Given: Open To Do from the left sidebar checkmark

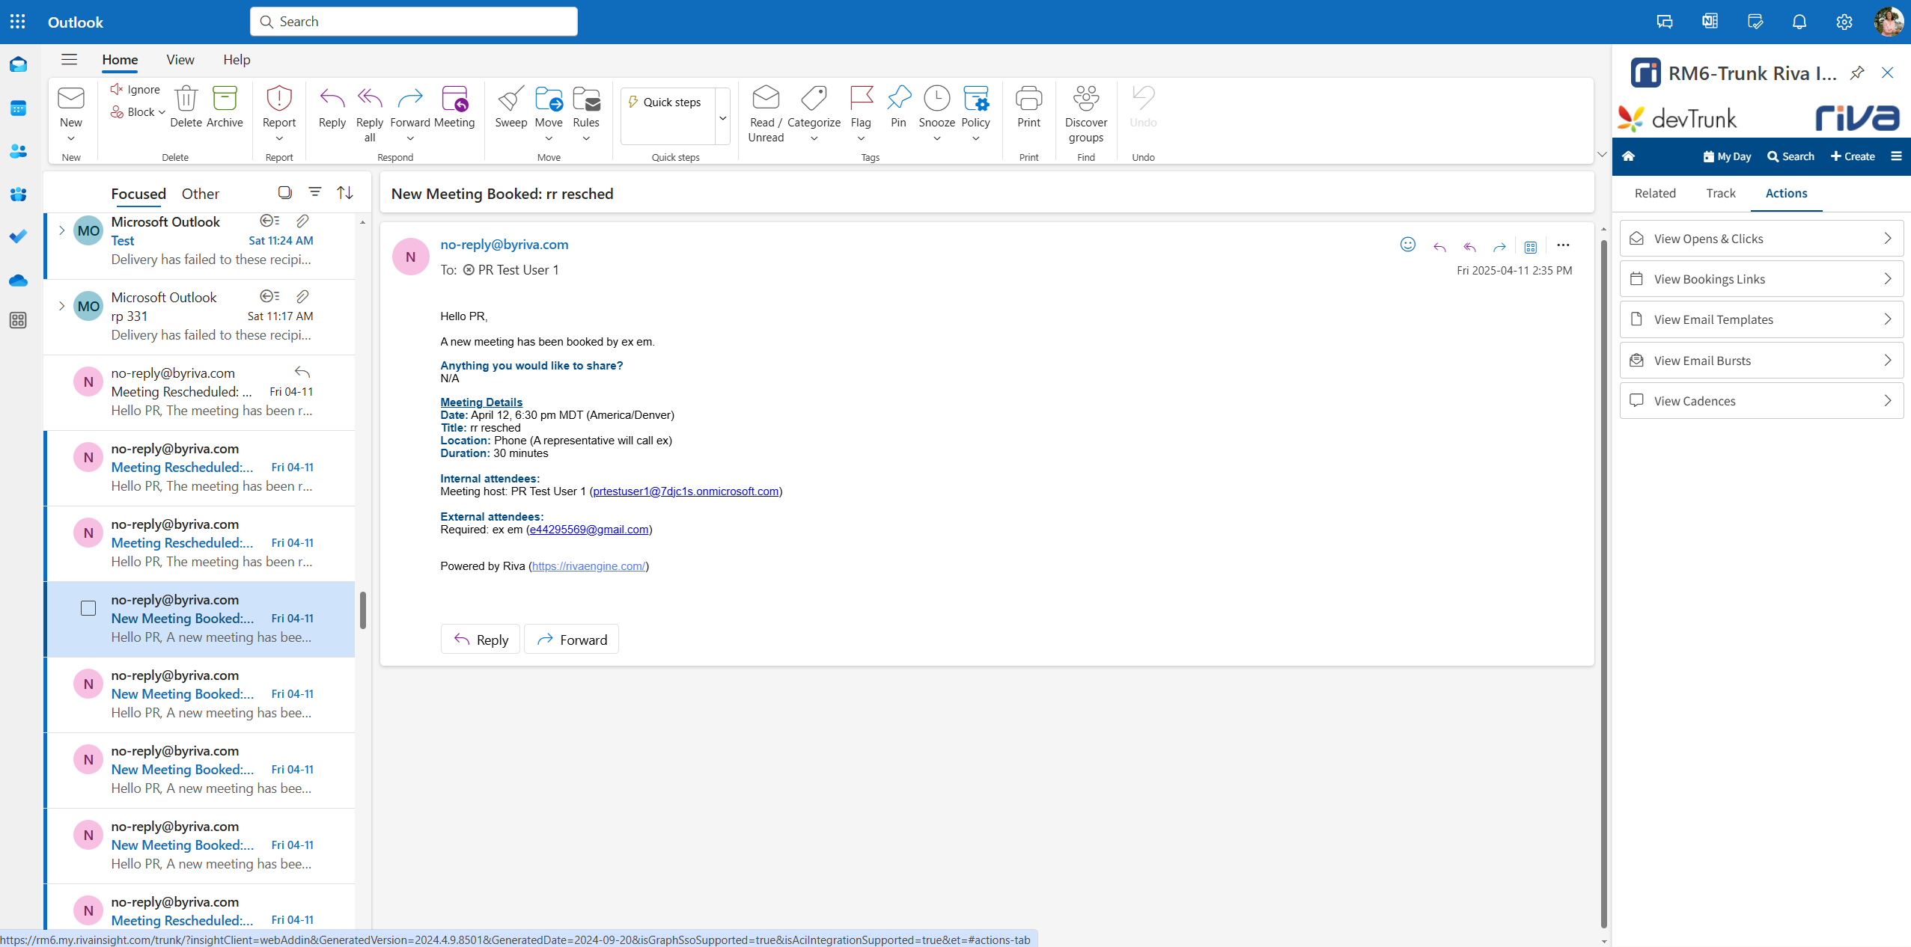Looking at the screenshot, I should tap(18, 236).
